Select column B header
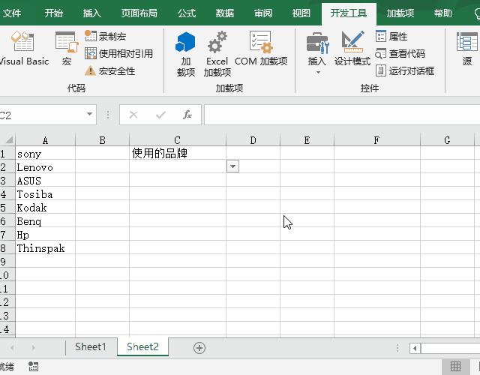Image resolution: width=480 pixels, height=375 pixels. (x=102, y=140)
